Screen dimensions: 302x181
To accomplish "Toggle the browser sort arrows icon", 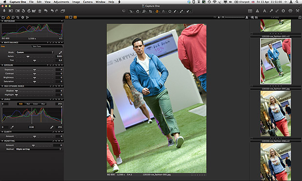I will 256,17.
